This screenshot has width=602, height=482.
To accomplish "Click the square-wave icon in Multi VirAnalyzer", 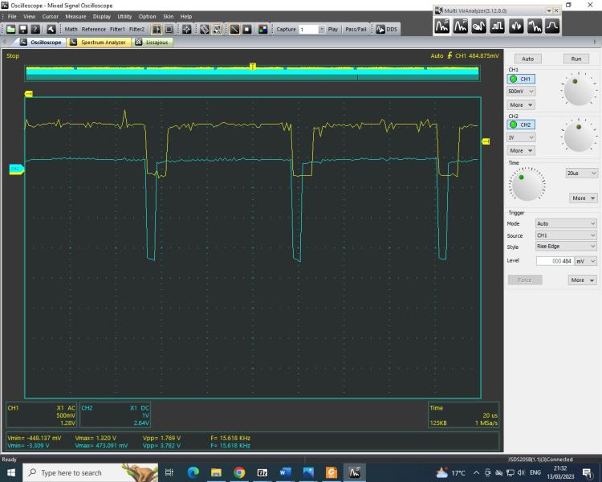I will click(498, 27).
